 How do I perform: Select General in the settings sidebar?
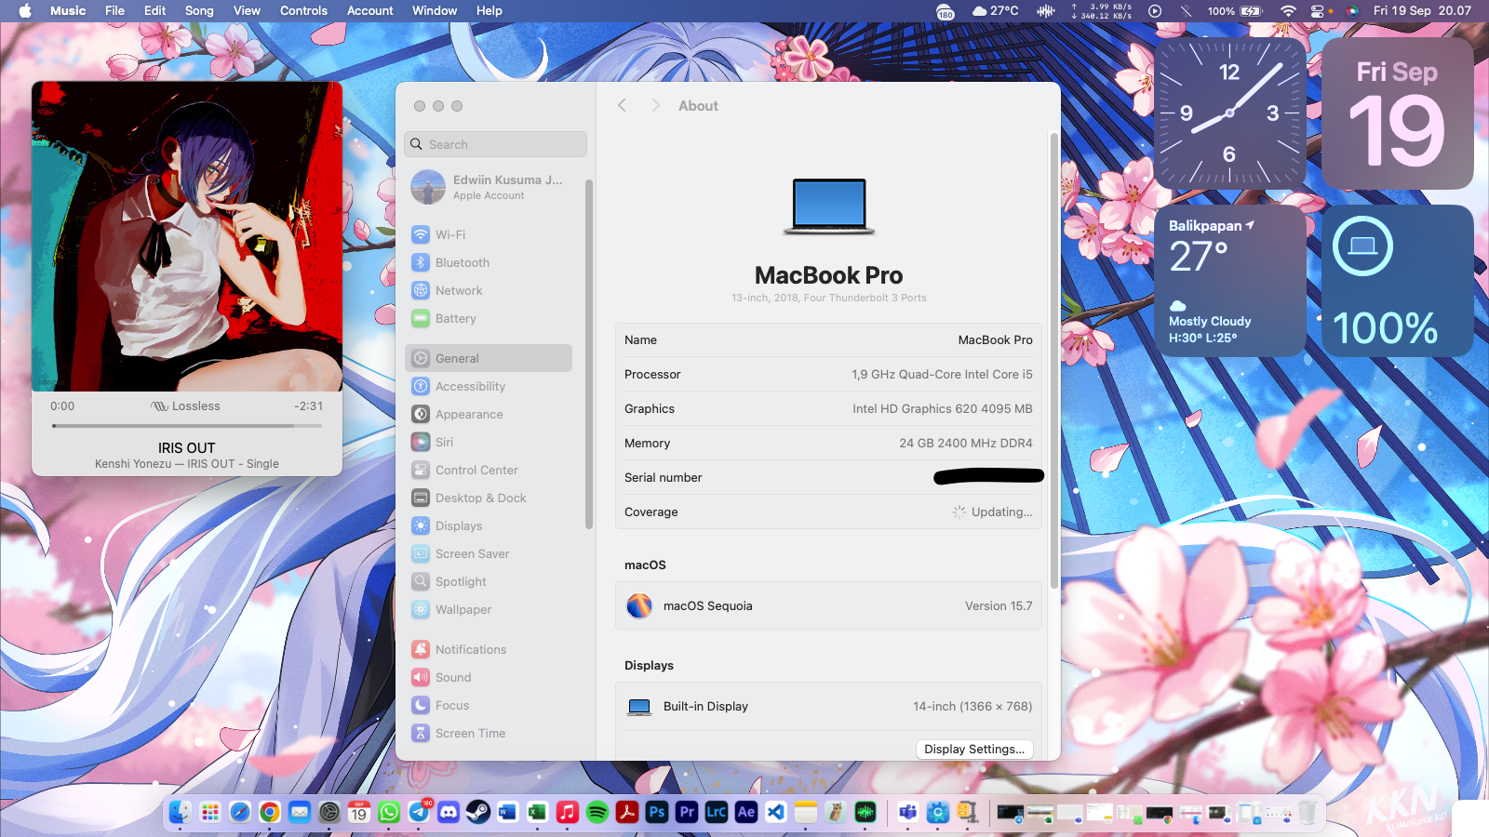point(489,358)
